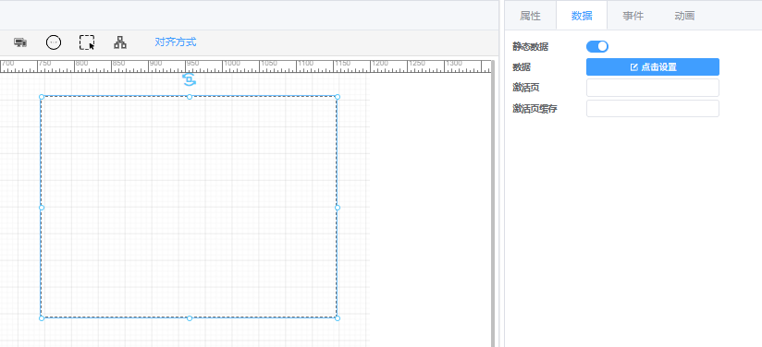Image resolution: width=762 pixels, height=347 pixels.
Task: Click the top-right resize handle of selection
Action: [338, 97]
